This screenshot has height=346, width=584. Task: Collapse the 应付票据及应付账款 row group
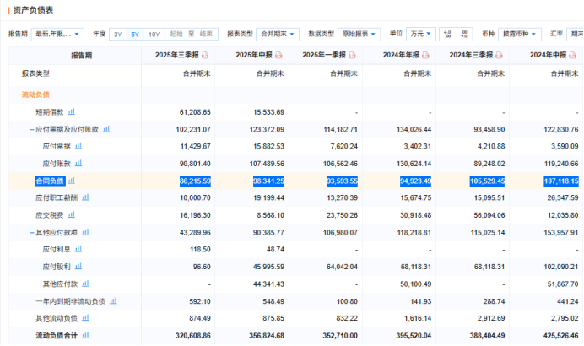[x=30, y=129]
